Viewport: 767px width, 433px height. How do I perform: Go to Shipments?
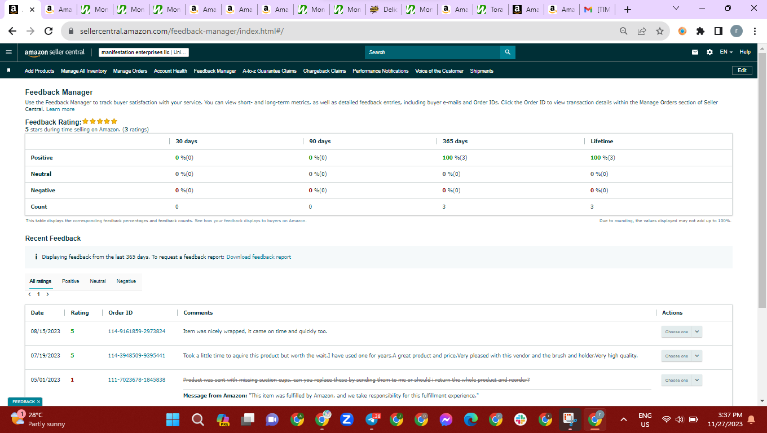(x=482, y=71)
